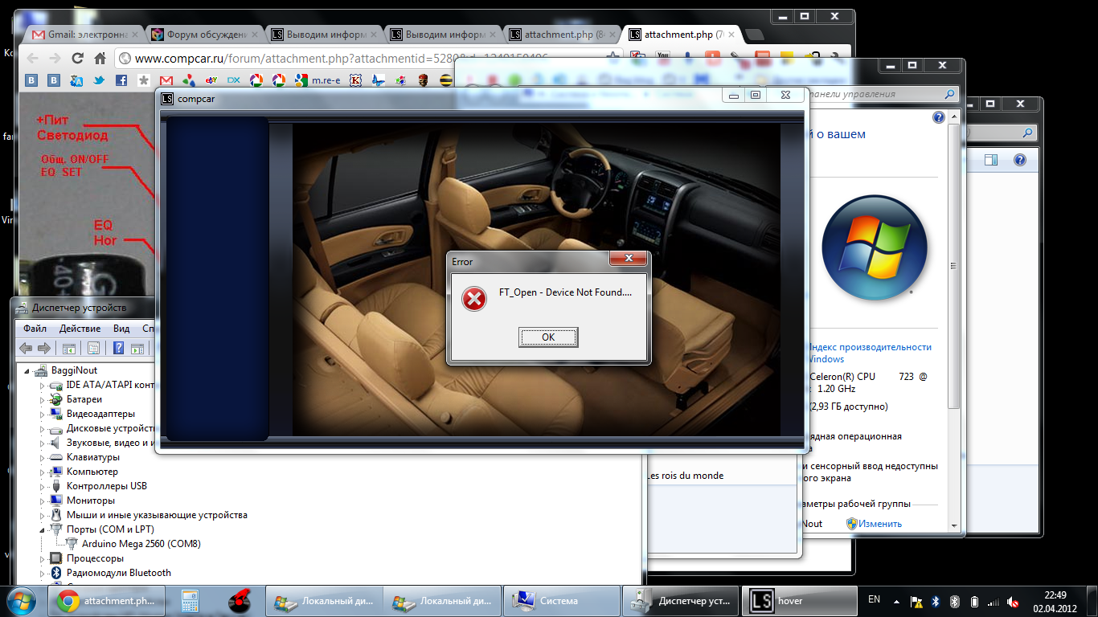
Task: Click the Изменить link
Action: (879, 524)
